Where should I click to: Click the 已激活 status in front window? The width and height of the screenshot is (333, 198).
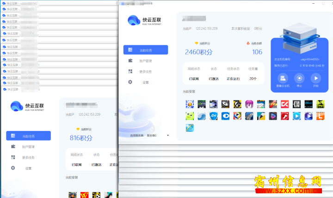pos(213,79)
